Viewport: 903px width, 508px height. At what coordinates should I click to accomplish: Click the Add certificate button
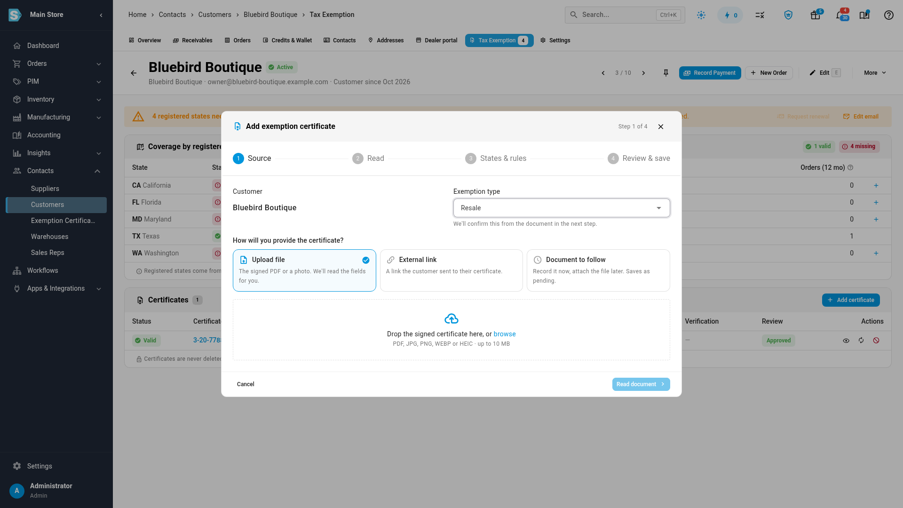coord(851,300)
